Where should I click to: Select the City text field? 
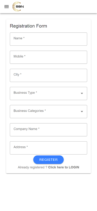coord(48,75)
